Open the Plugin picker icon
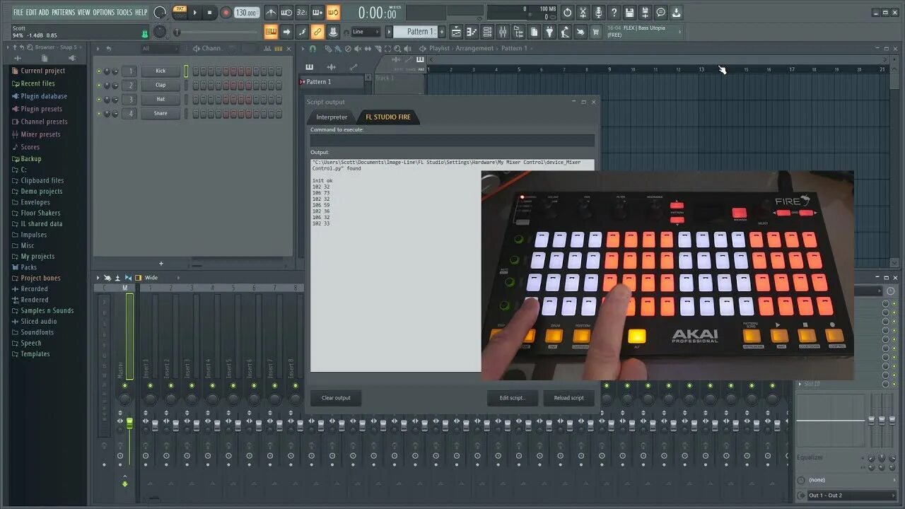 550,31
